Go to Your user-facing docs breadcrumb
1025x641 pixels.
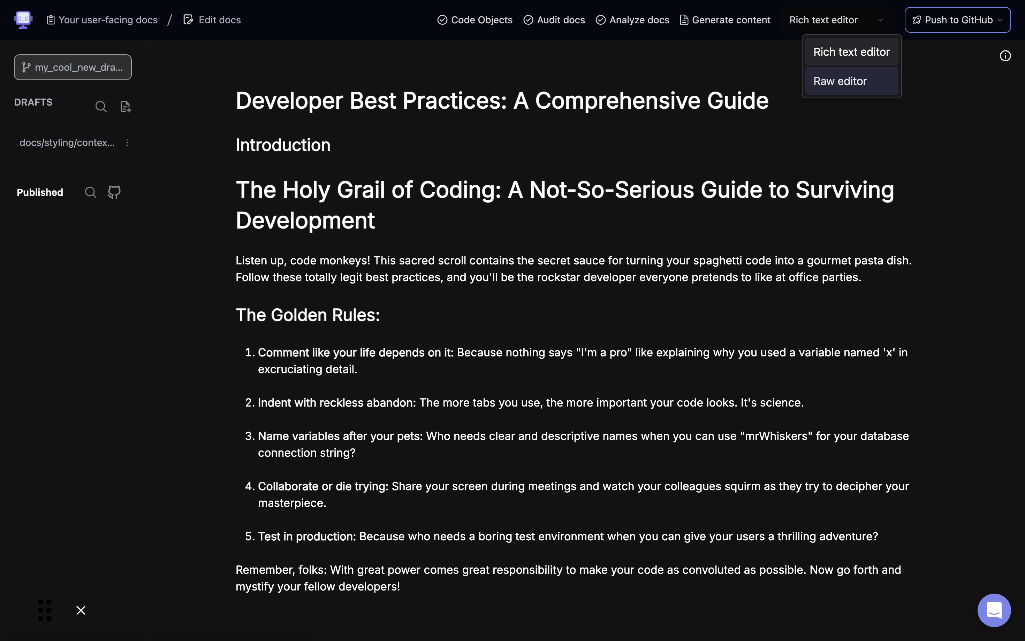tap(102, 20)
